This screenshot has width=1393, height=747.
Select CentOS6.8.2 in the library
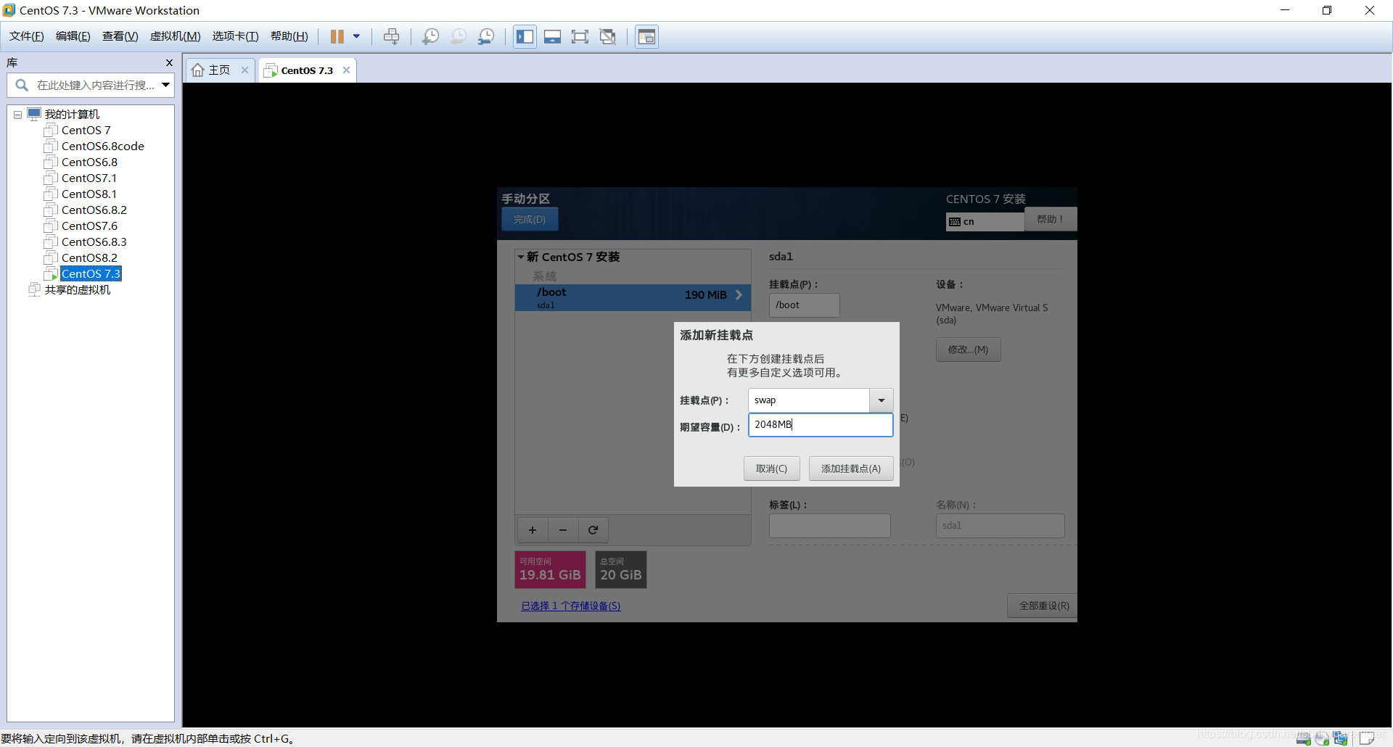click(x=94, y=210)
